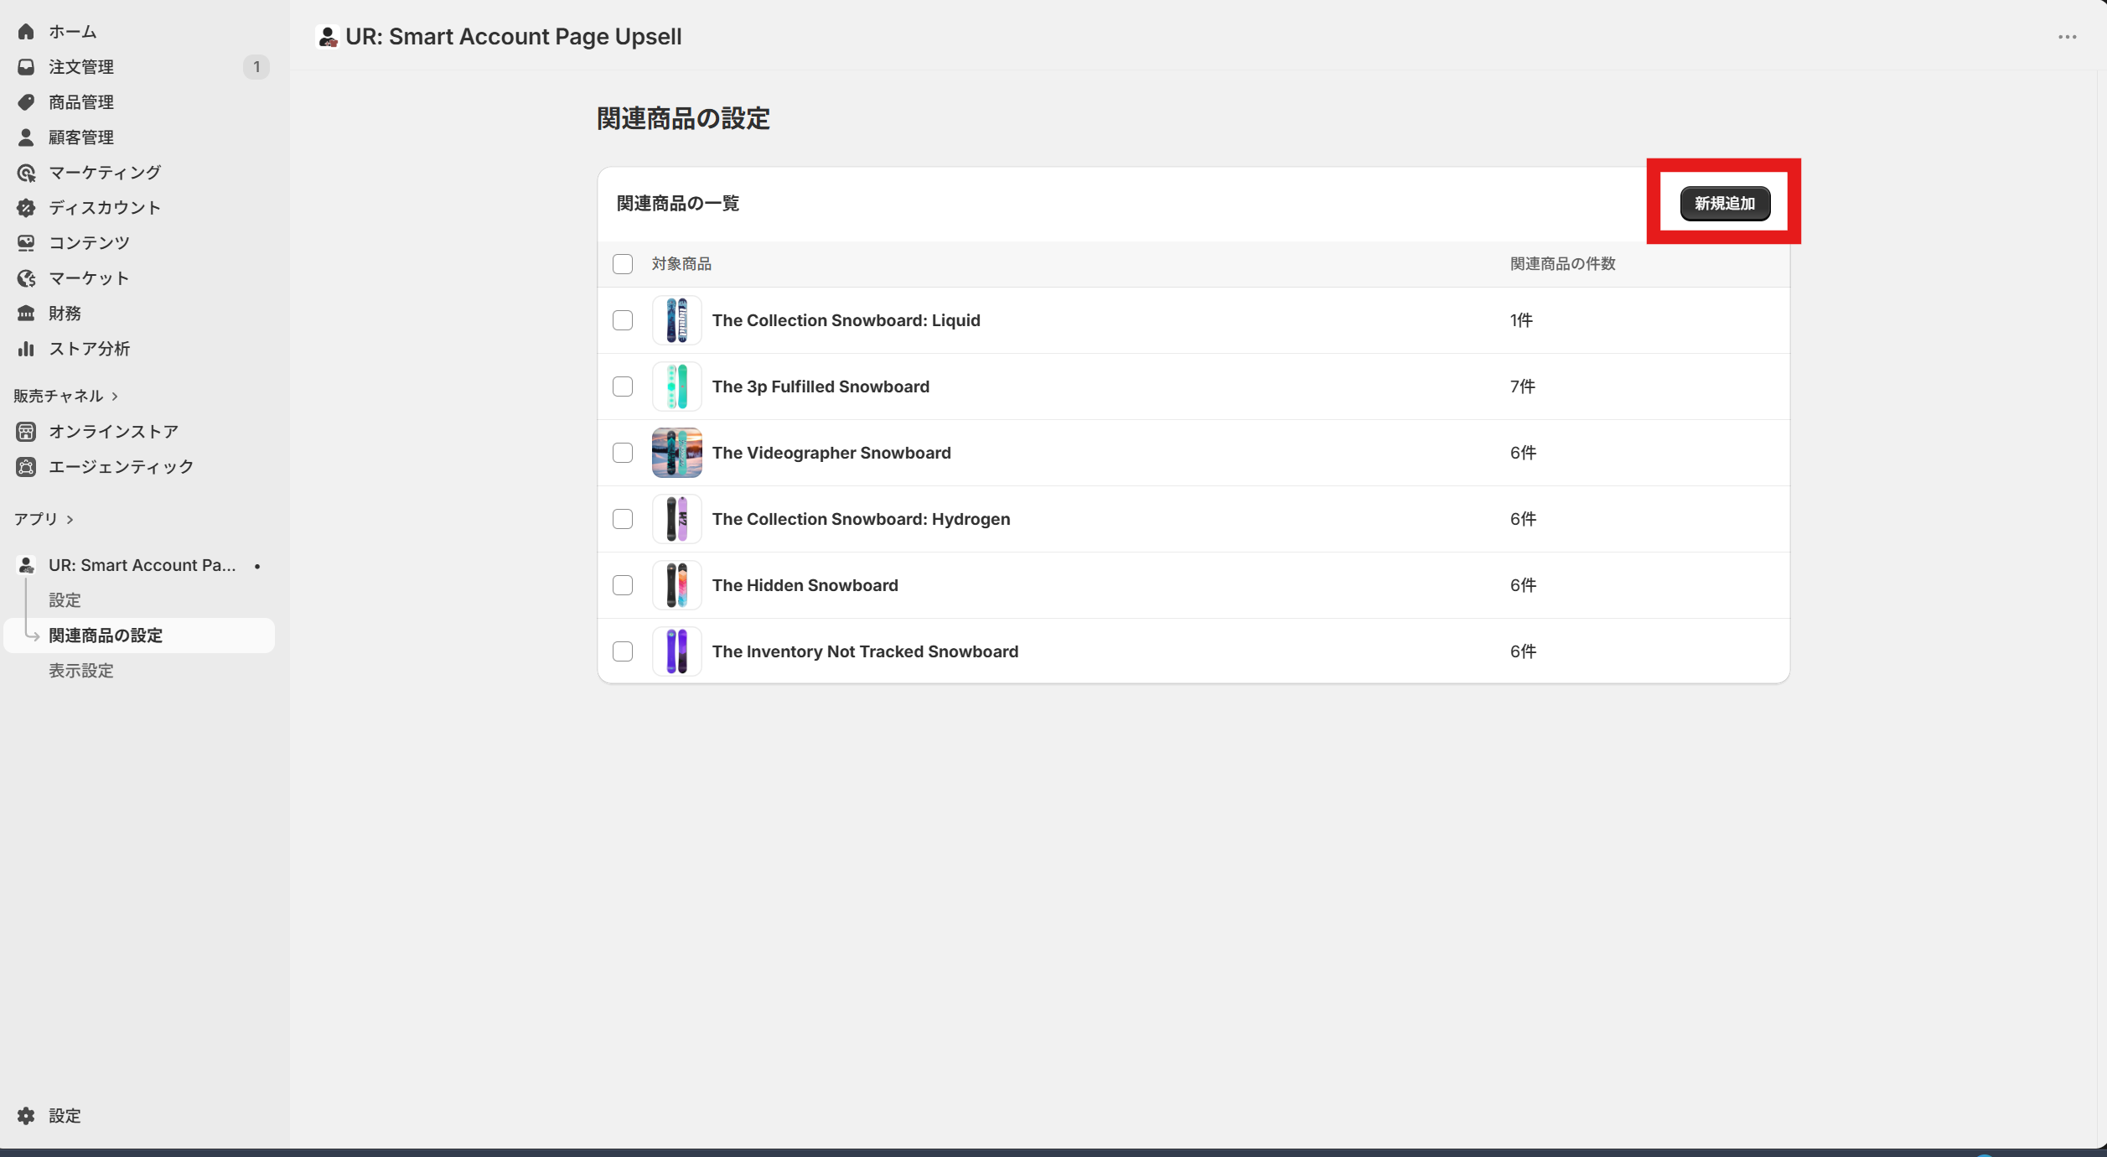The width and height of the screenshot is (2107, 1157).
Task: Check the box for The Videographer Snowboard
Action: coord(623,453)
